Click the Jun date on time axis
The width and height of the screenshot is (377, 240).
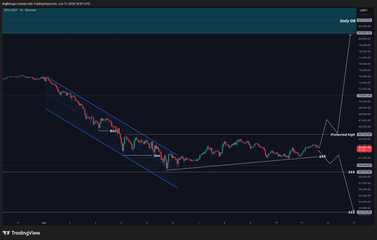tap(44, 223)
